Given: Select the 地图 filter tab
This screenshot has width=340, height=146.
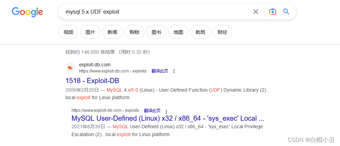Looking at the screenshot, I should click(178, 32).
